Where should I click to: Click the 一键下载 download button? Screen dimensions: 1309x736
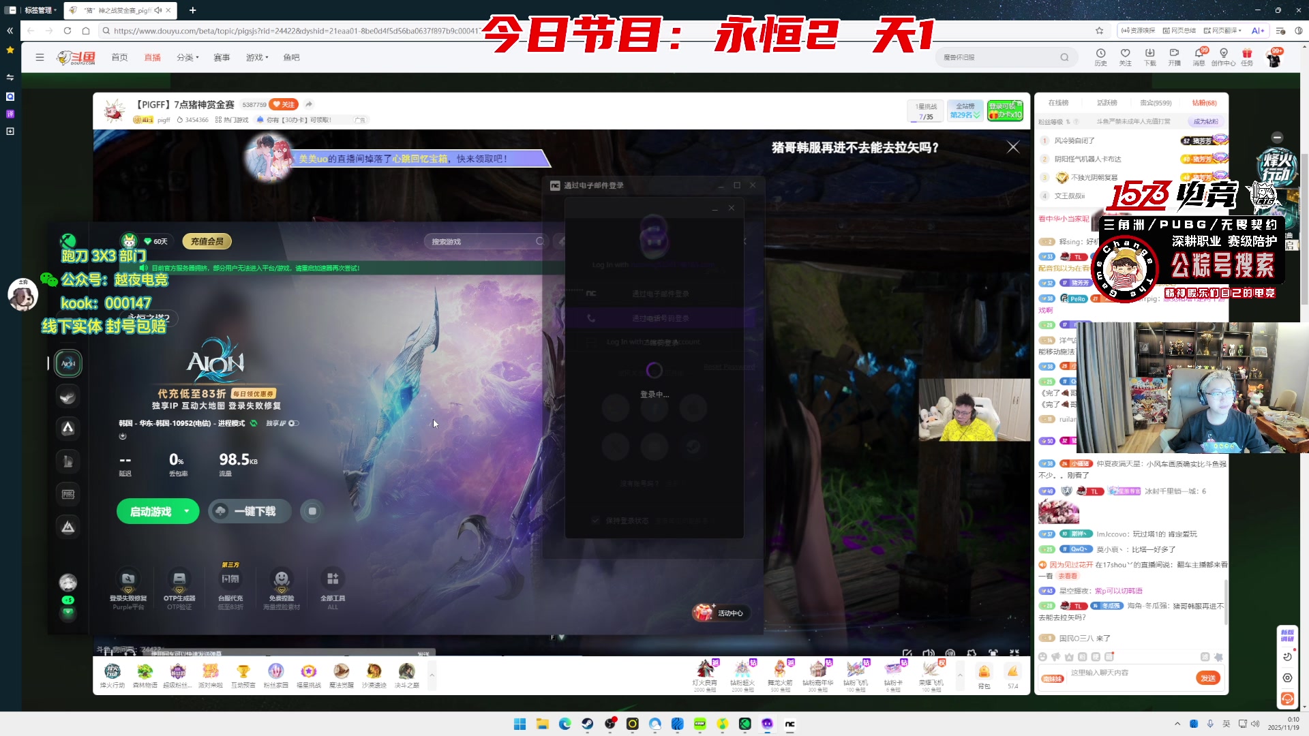(x=250, y=511)
